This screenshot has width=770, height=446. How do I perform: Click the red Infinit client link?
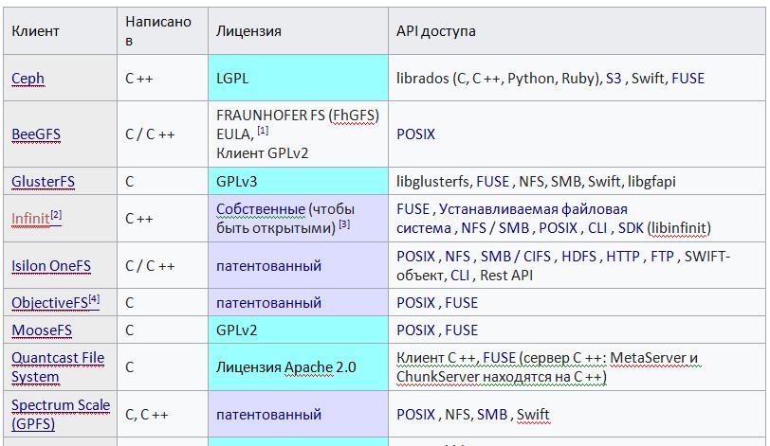30,219
